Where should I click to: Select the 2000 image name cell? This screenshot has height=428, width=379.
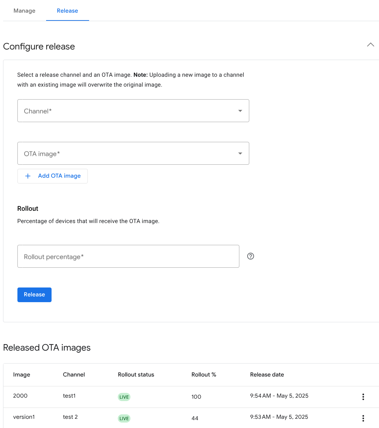(x=20, y=396)
